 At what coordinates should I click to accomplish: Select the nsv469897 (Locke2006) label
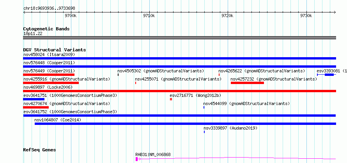click(48, 87)
